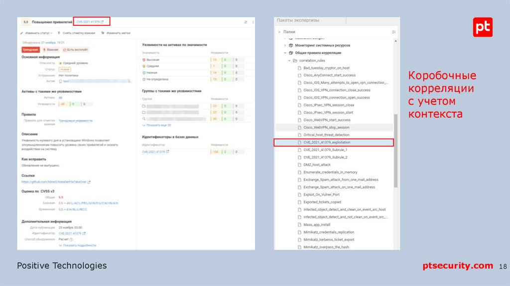This screenshot has width=510, height=286.
Task: Select CVE_2021_41379_Subrule_1 rule
Action: pyautogui.click(x=325, y=150)
